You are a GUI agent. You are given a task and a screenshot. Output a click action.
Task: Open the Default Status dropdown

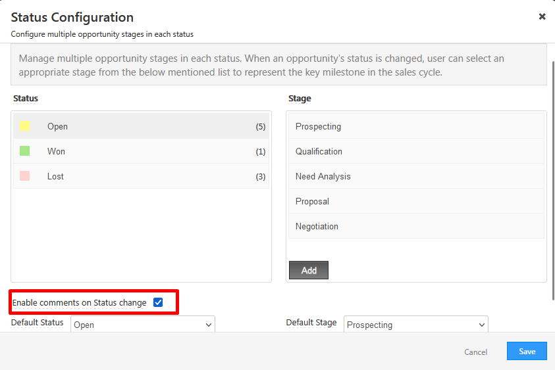coord(143,325)
